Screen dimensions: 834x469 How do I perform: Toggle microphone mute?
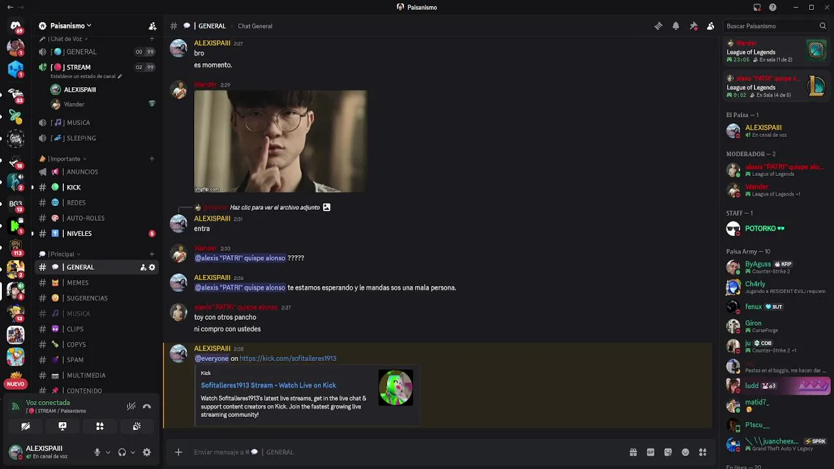[x=97, y=452]
